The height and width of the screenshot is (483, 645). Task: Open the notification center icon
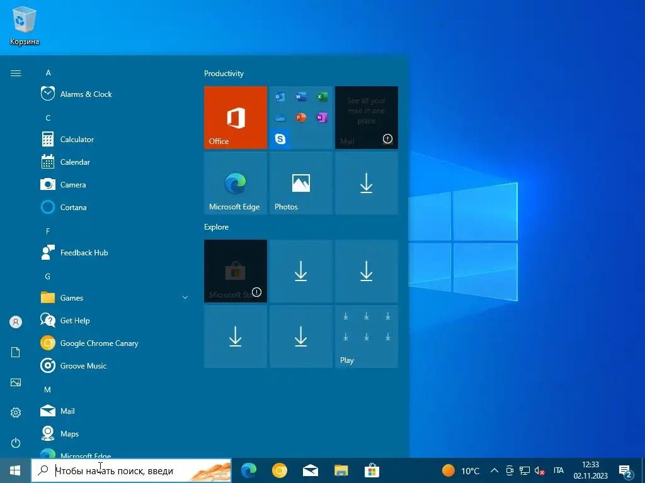(x=625, y=472)
